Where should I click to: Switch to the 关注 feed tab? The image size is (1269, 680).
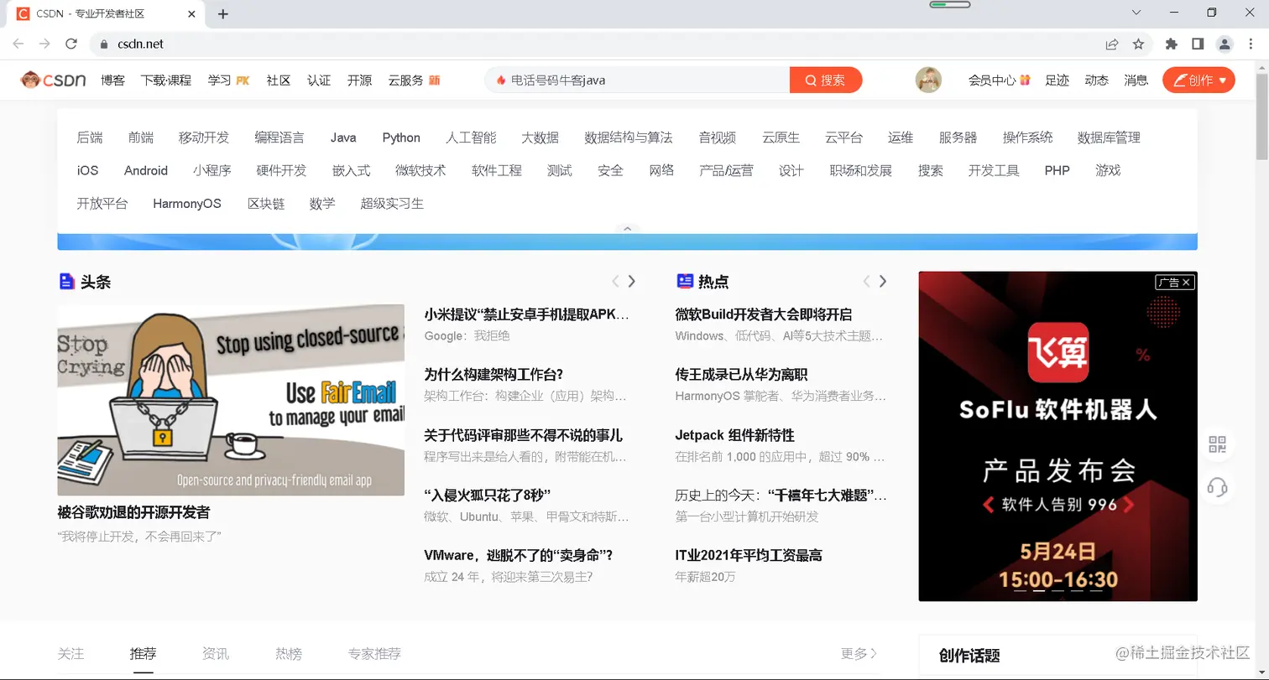70,653
